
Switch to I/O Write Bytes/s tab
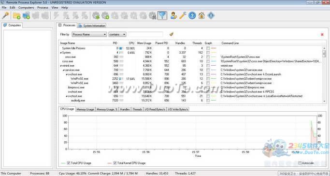tap(178, 109)
